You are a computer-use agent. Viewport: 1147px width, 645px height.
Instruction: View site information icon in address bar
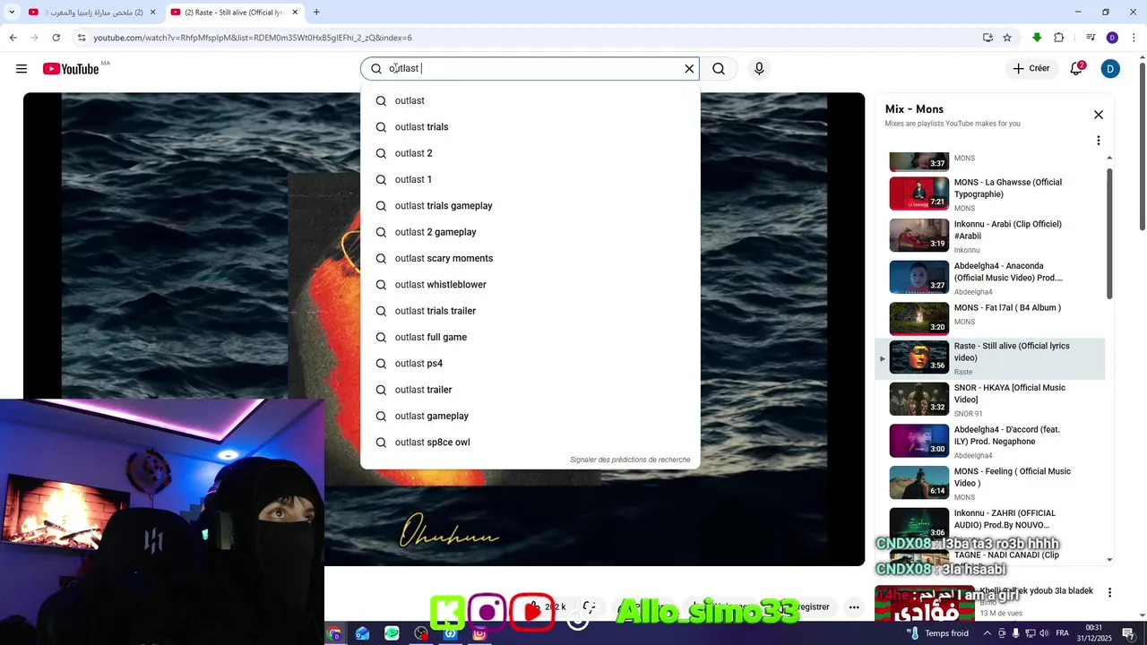[x=82, y=38]
